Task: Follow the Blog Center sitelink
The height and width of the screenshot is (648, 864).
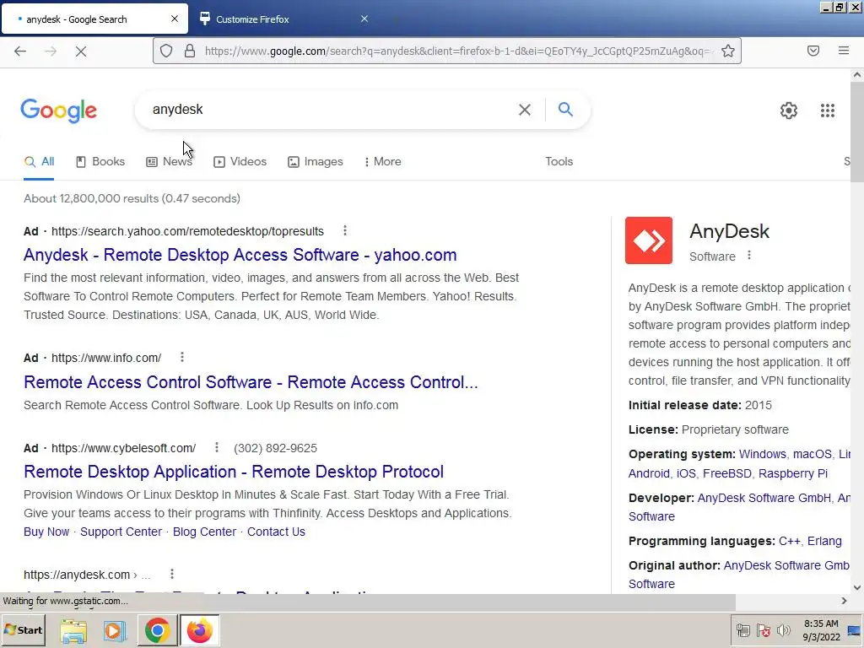Action: pyautogui.click(x=204, y=532)
